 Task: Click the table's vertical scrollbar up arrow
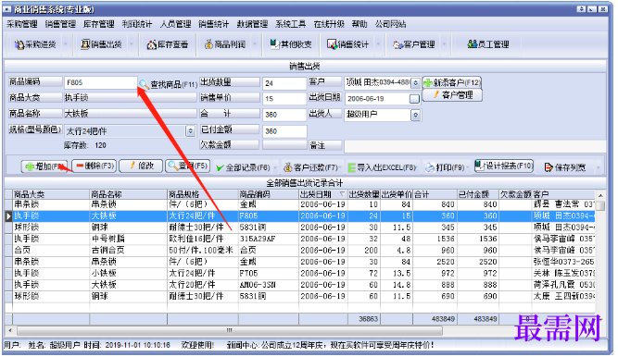click(x=600, y=195)
